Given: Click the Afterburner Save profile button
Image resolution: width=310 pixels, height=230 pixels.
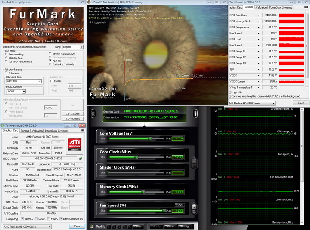Looking at the screenshot, I should click(138, 227).
